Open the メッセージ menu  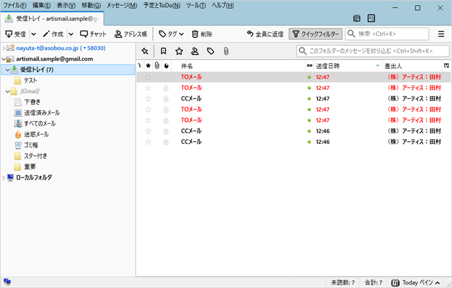[x=121, y=6]
